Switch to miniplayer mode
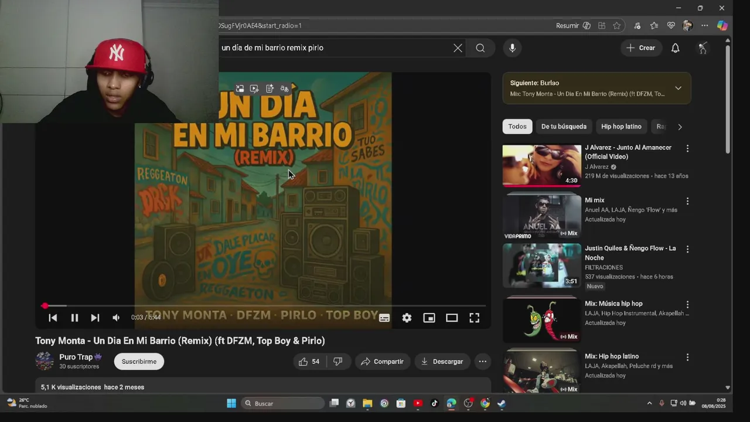Image resolution: width=750 pixels, height=422 pixels. 429,318
